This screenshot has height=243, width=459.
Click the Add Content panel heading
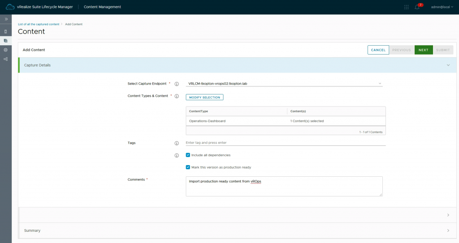[x=34, y=50]
